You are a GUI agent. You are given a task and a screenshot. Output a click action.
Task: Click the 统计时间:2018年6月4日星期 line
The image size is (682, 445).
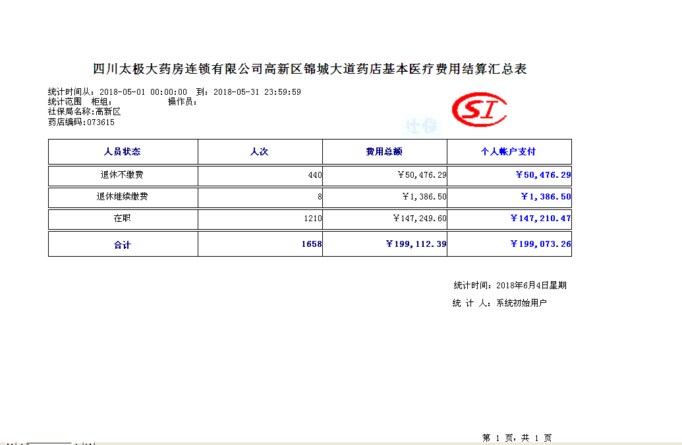pos(510,285)
